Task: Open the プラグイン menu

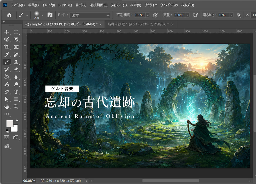Action: (151, 5)
